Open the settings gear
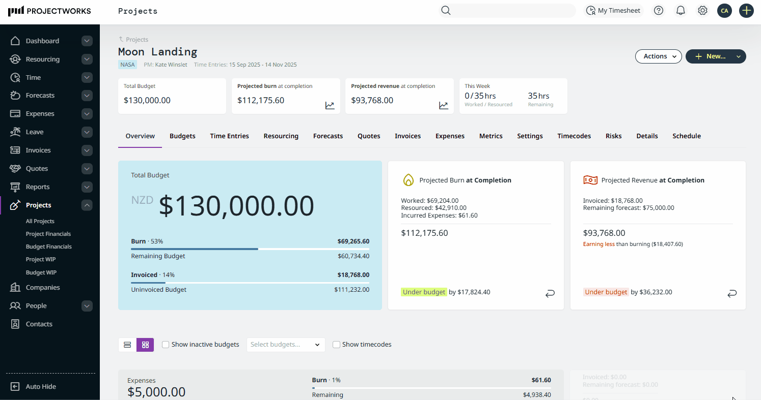The height and width of the screenshot is (400, 761). [702, 10]
